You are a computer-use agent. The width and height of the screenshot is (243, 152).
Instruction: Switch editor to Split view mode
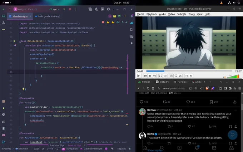click(114, 16)
